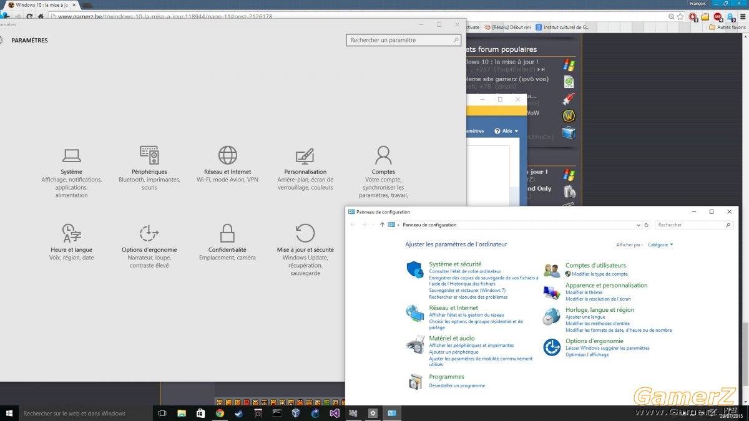
Task: Click François profile button in Chrome
Action: pos(697,4)
